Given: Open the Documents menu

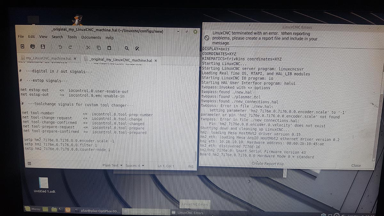Looking at the screenshot, I should pyautogui.click(x=91, y=37).
